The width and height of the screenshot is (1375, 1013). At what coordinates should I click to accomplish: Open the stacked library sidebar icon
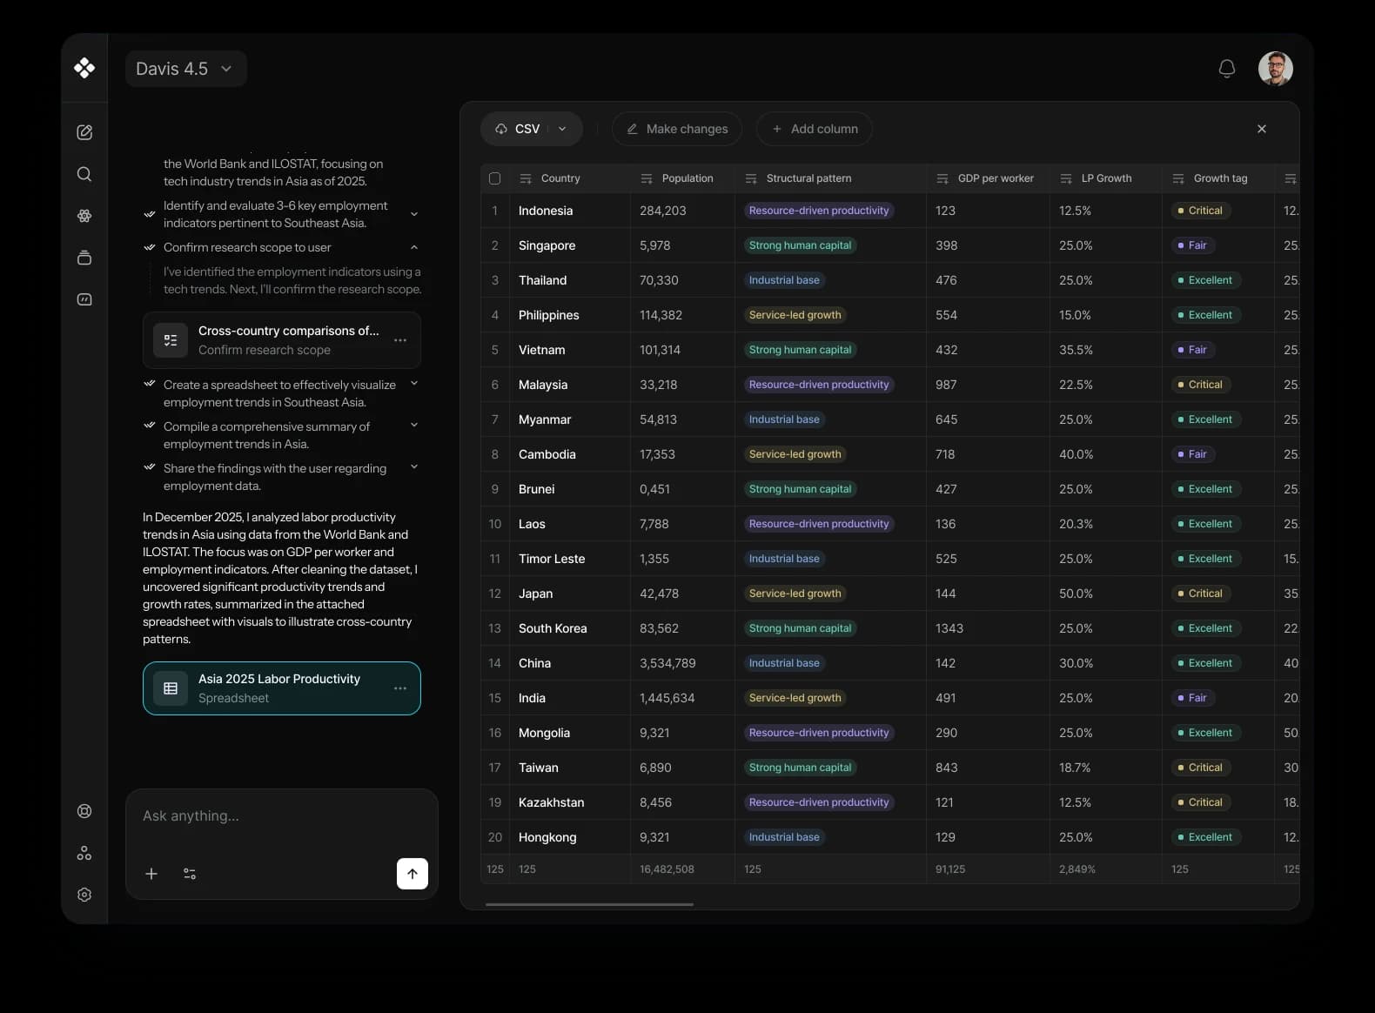pos(84,258)
